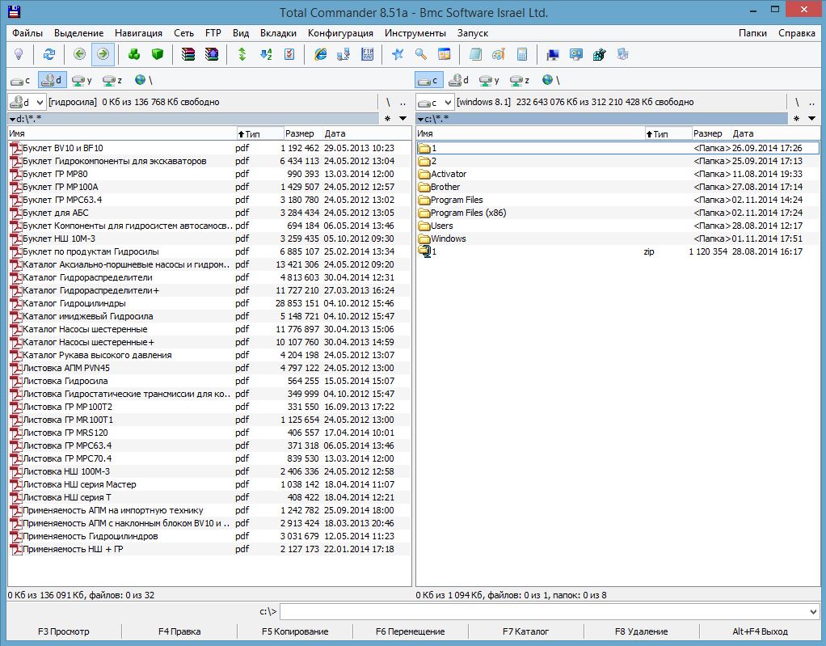This screenshot has width=826, height=646.
Task: Unpack files using books with arrow icon
Action: click(212, 54)
